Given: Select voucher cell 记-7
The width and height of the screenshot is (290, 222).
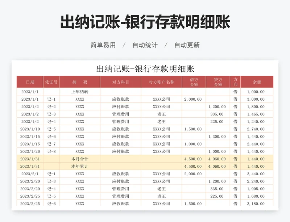Looking at the screenshot, I should [x=51, y=144].
